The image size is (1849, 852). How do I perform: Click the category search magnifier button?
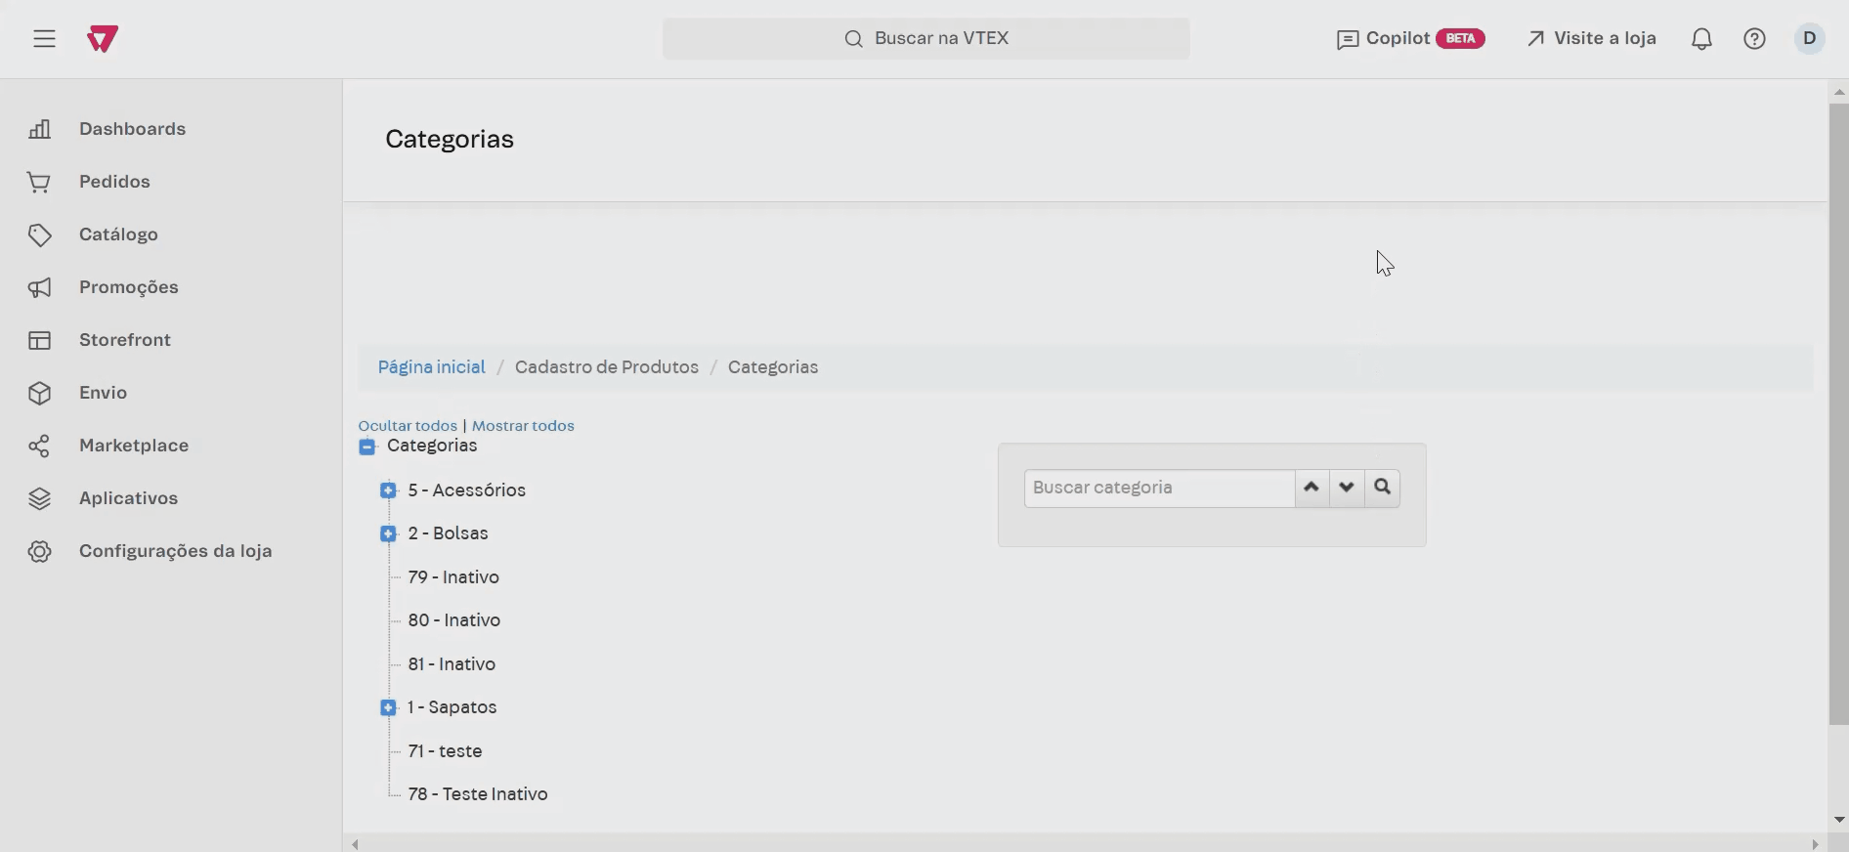[1382, 488]
